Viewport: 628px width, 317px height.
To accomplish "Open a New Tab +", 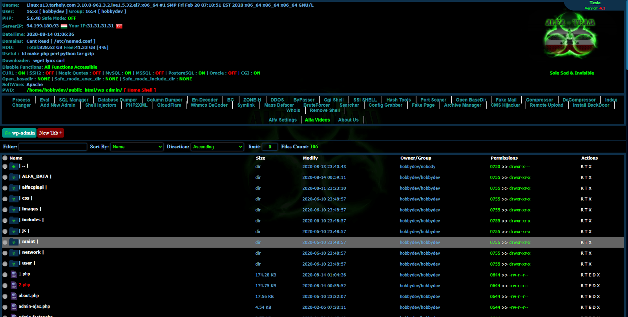I will (51, 133).
